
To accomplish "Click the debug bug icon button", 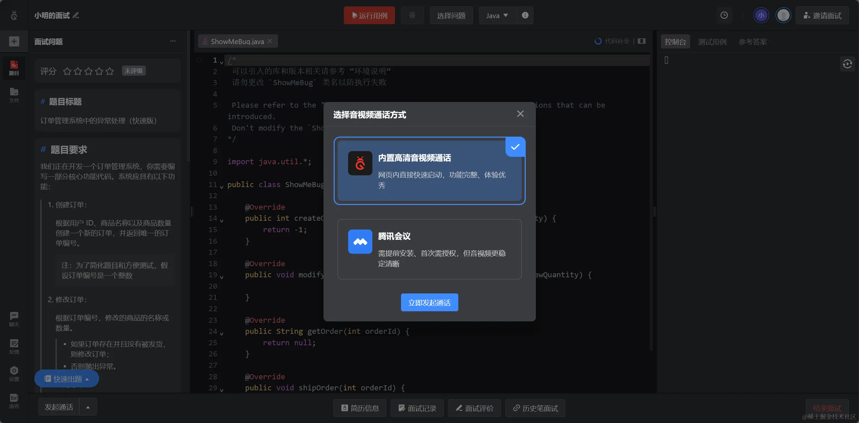I will click(x=412, y=15).
